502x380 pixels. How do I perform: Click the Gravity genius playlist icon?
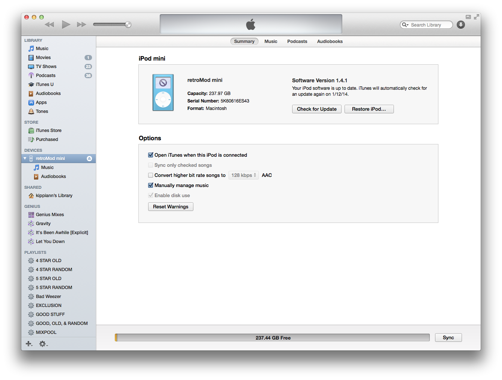(31, 224)
